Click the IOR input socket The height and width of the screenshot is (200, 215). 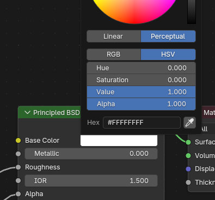[18, 180]
